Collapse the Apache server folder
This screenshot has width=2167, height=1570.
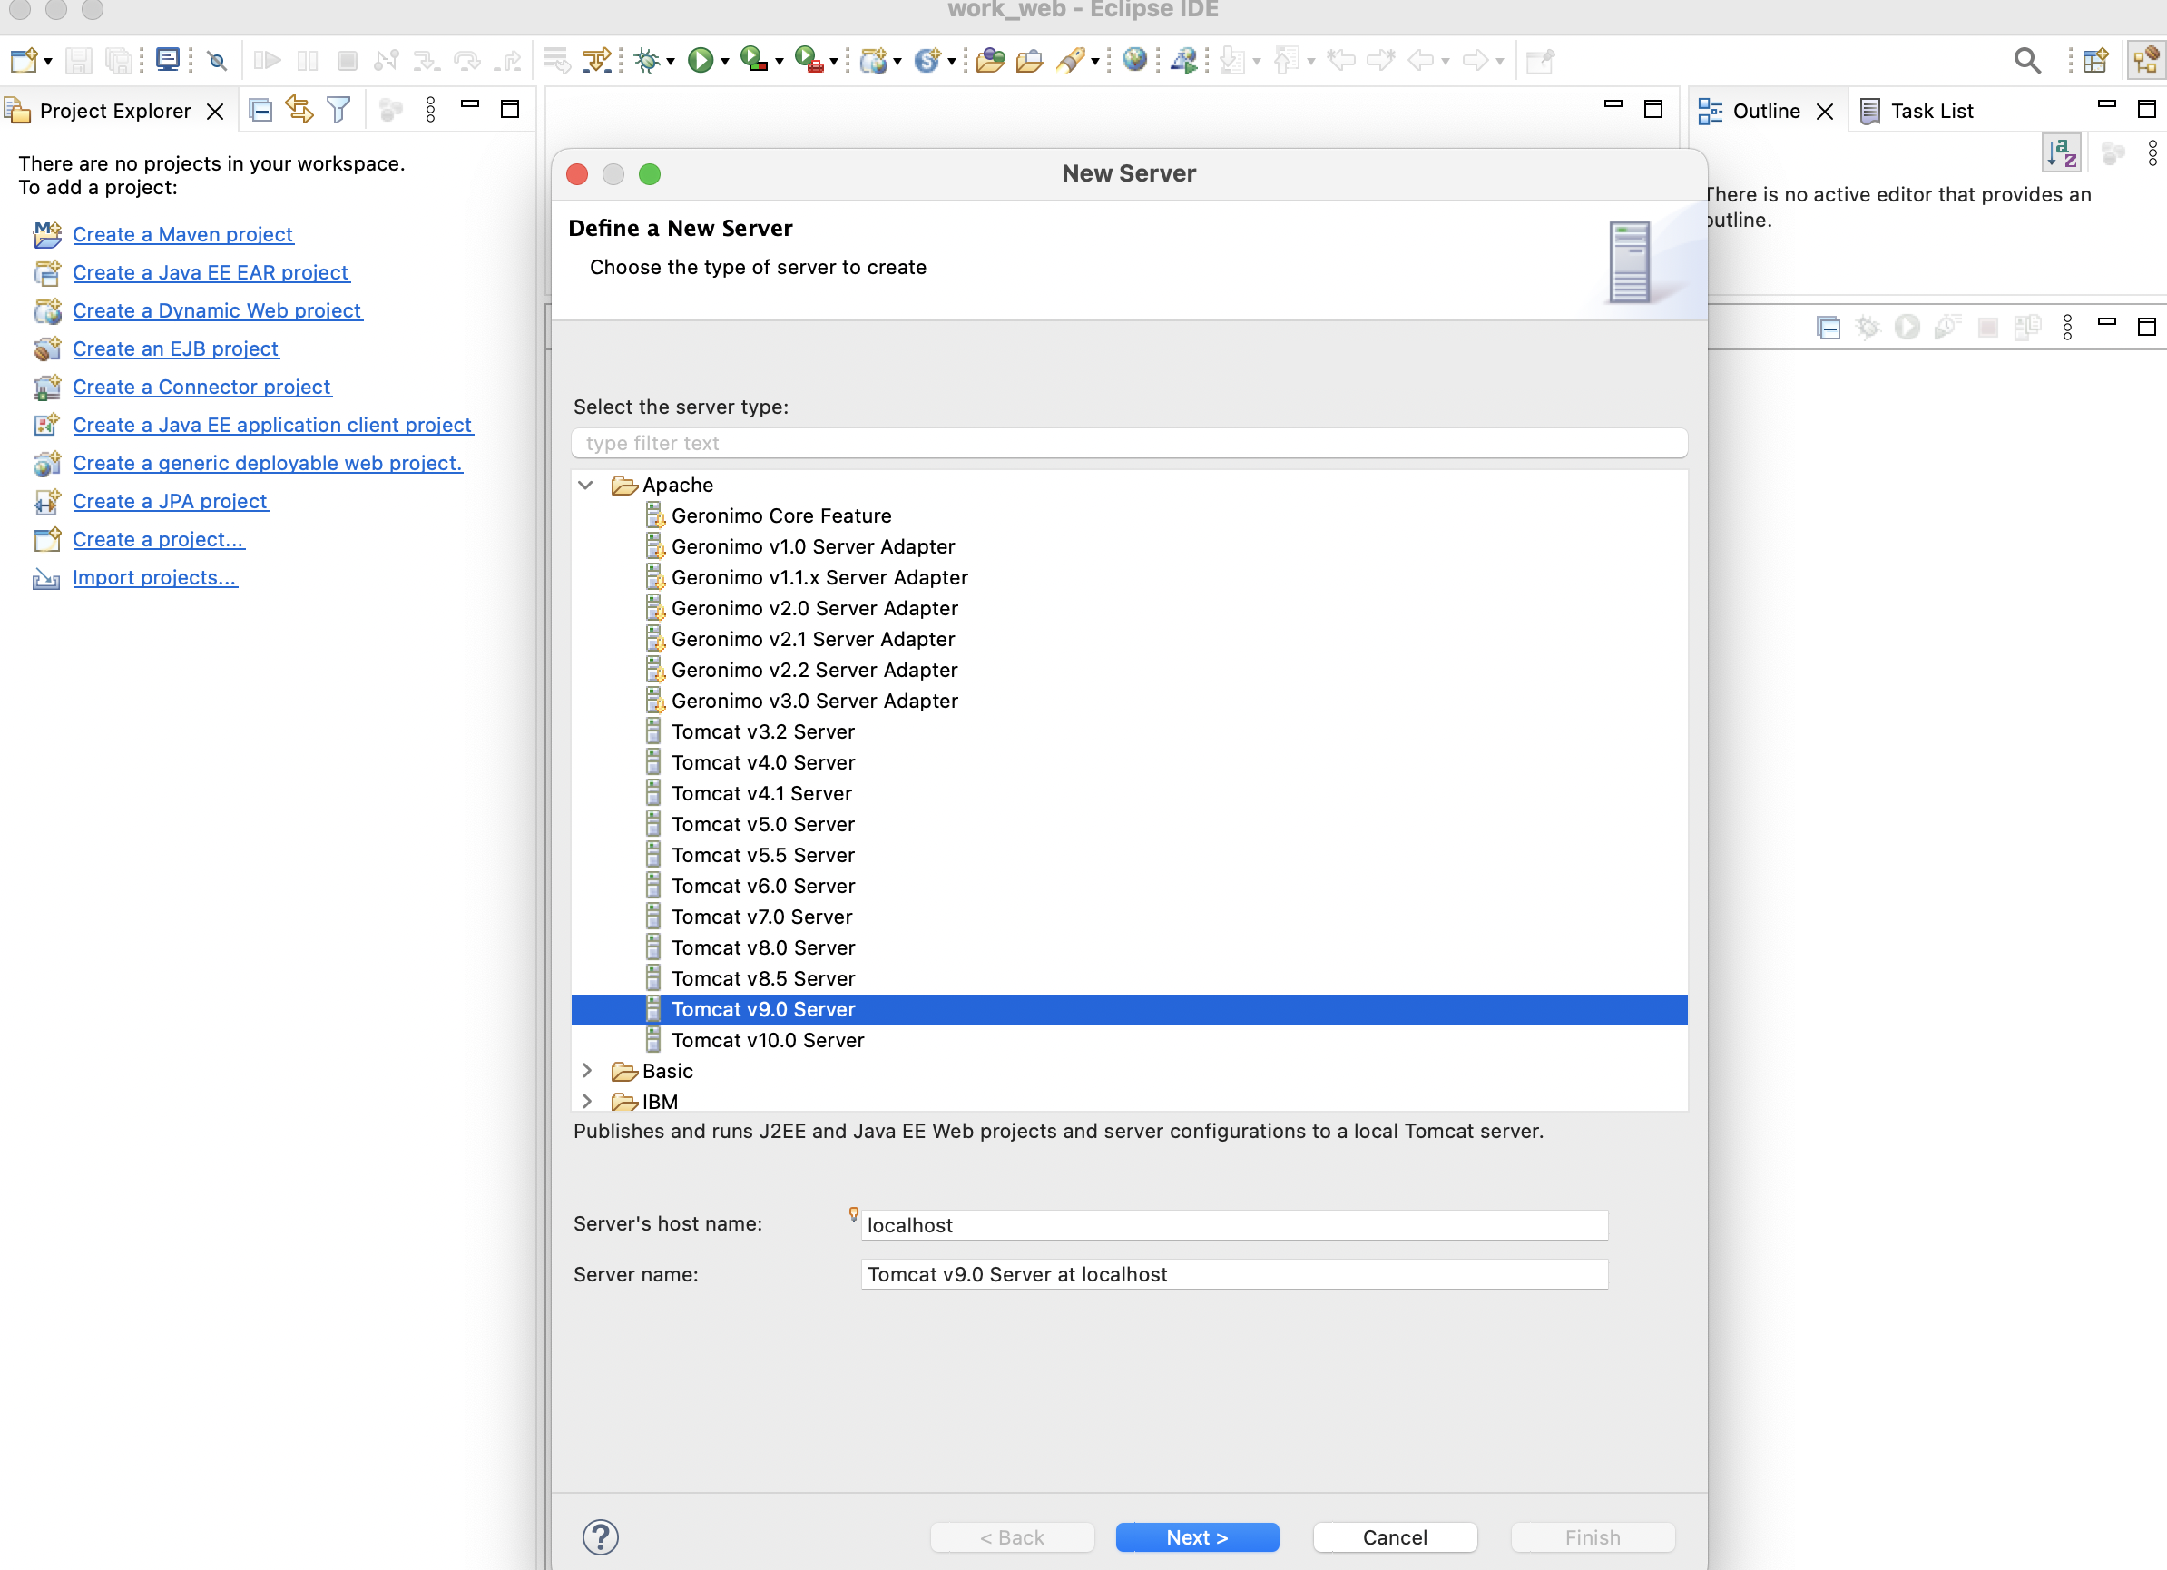(x=585, y=486)
